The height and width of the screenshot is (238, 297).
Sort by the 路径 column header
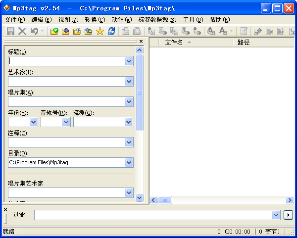coord(264,43)
